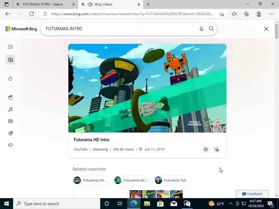Select the Futurama Intr... related search
Viewport: 279px width, 209px height.
click(92, 180)
